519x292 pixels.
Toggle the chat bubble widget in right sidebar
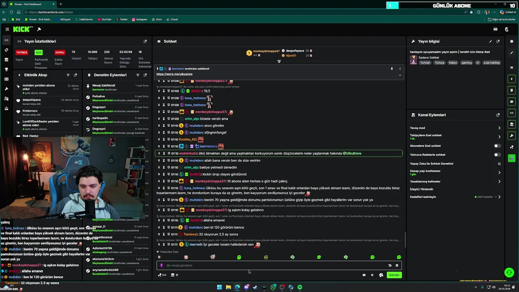(512, 102)
